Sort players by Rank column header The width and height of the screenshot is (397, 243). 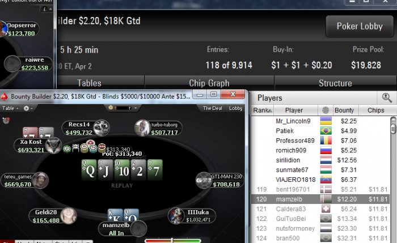click(x=263, y=110)
